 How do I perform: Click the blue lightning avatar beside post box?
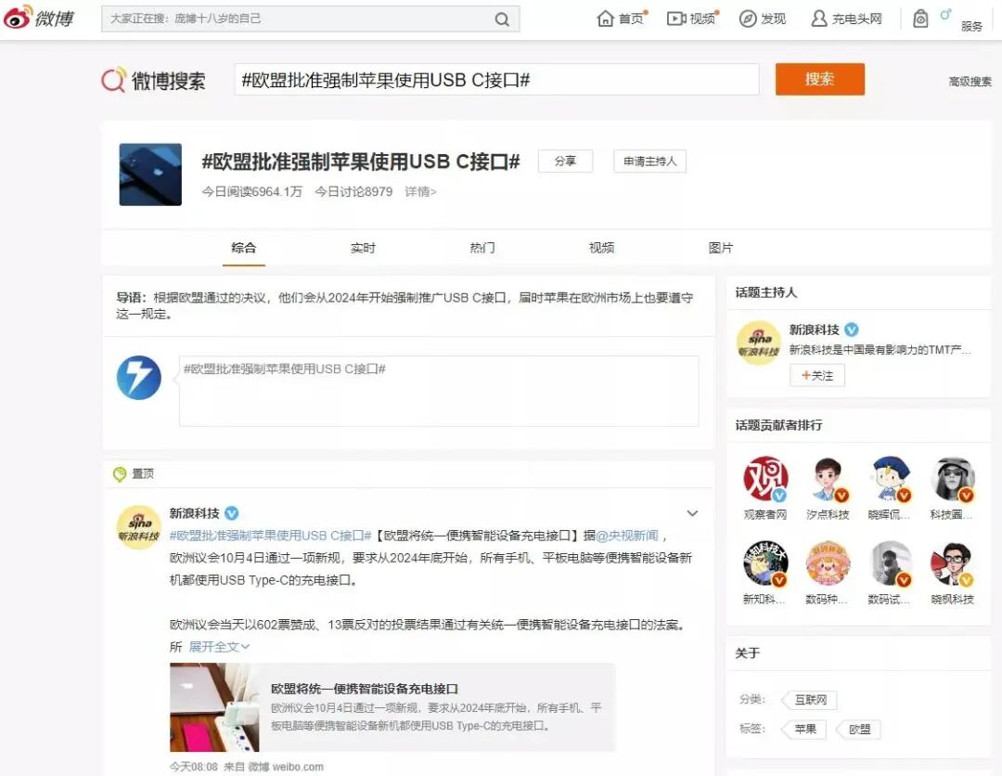pyautogui.click(x=138, y=378)
